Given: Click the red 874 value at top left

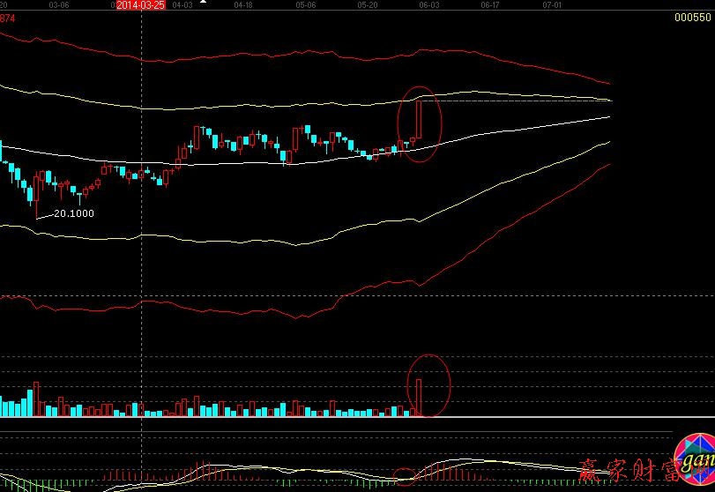Looking at the screenshot, I should pos(6,18).
